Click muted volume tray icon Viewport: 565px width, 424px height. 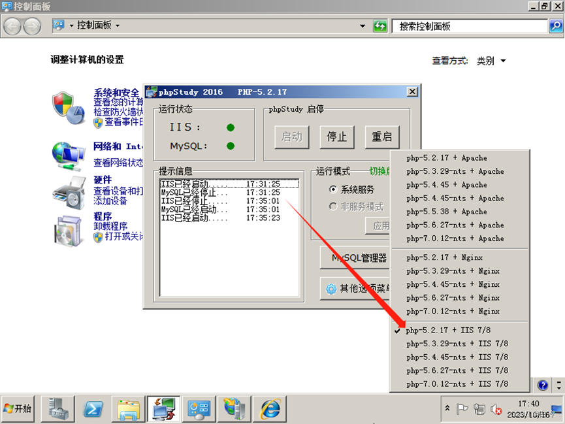click(496, 409)
